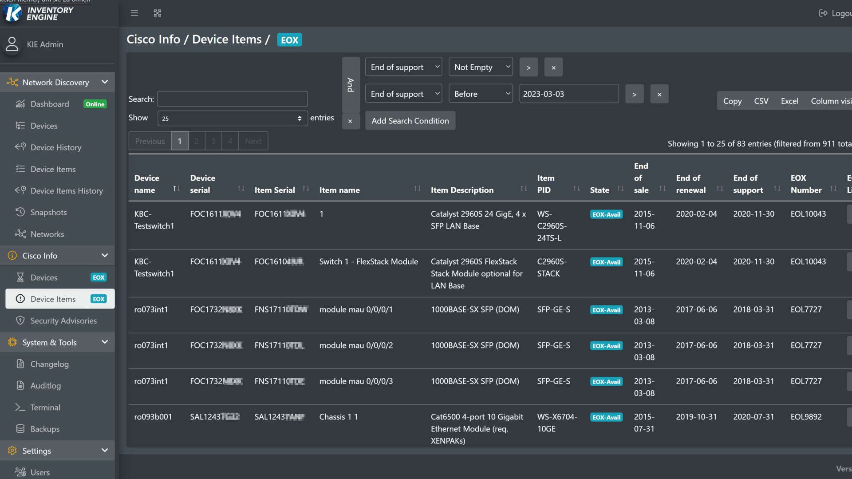Open Backups database icon
The width and height of the screenshot is (852, 479).
point(20,429)
